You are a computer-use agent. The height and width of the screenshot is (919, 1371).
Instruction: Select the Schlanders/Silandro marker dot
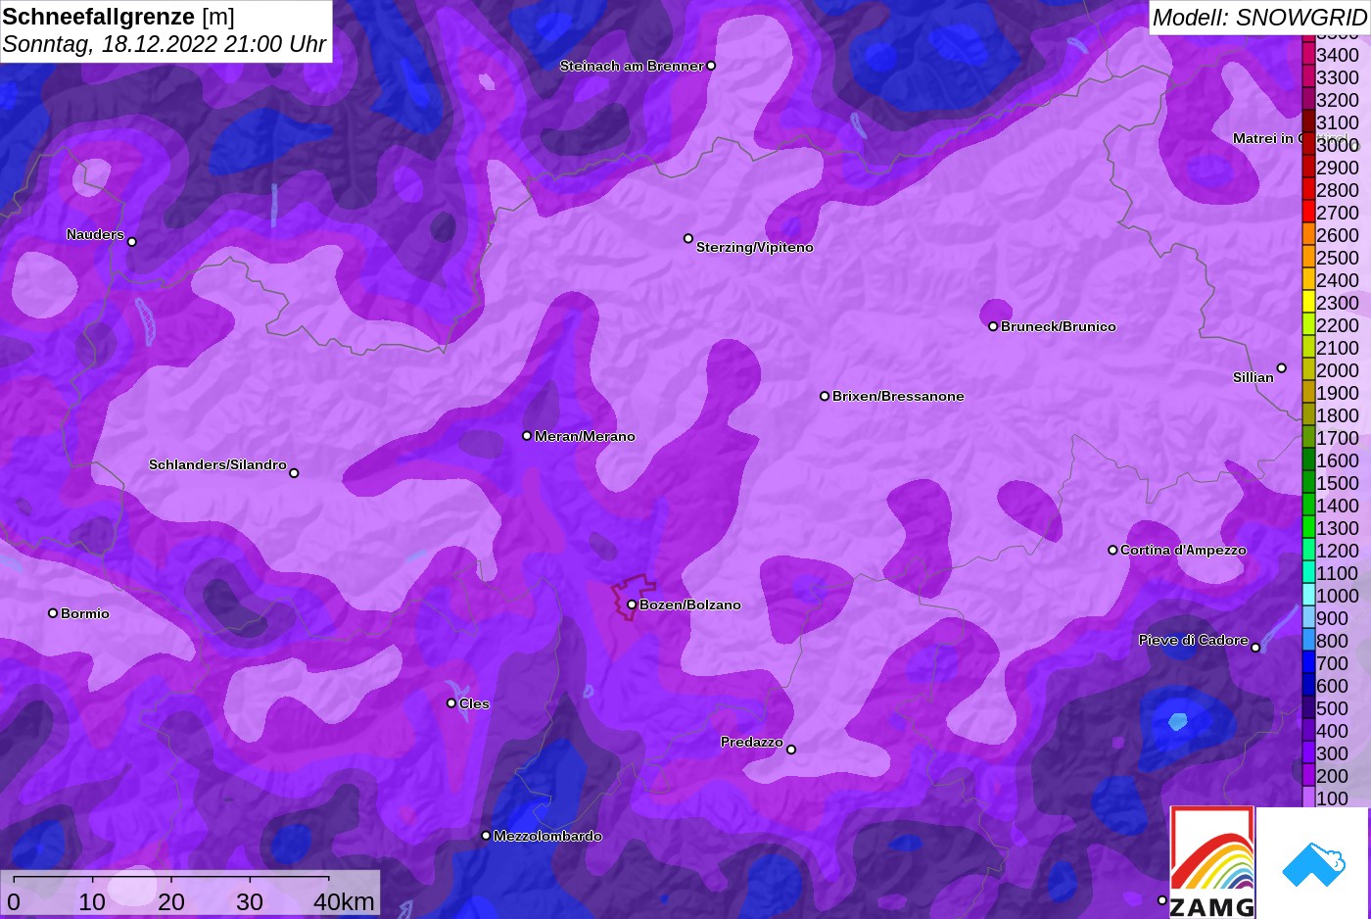click(294, 473)
